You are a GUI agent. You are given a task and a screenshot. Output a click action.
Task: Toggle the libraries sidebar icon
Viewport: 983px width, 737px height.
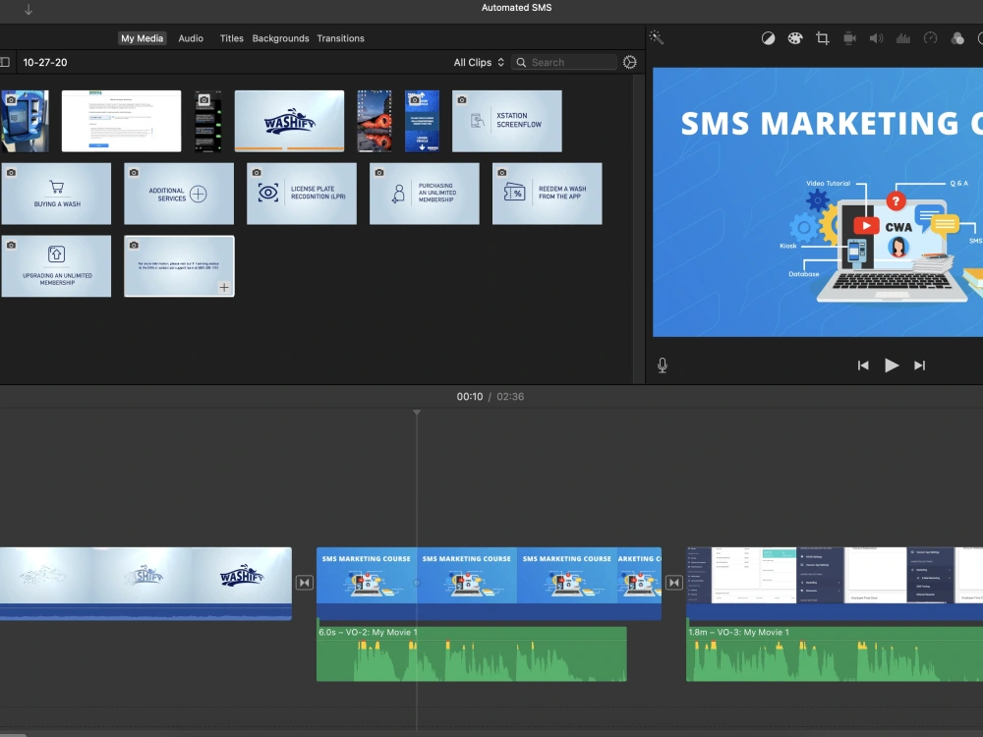tap(4, 62)
